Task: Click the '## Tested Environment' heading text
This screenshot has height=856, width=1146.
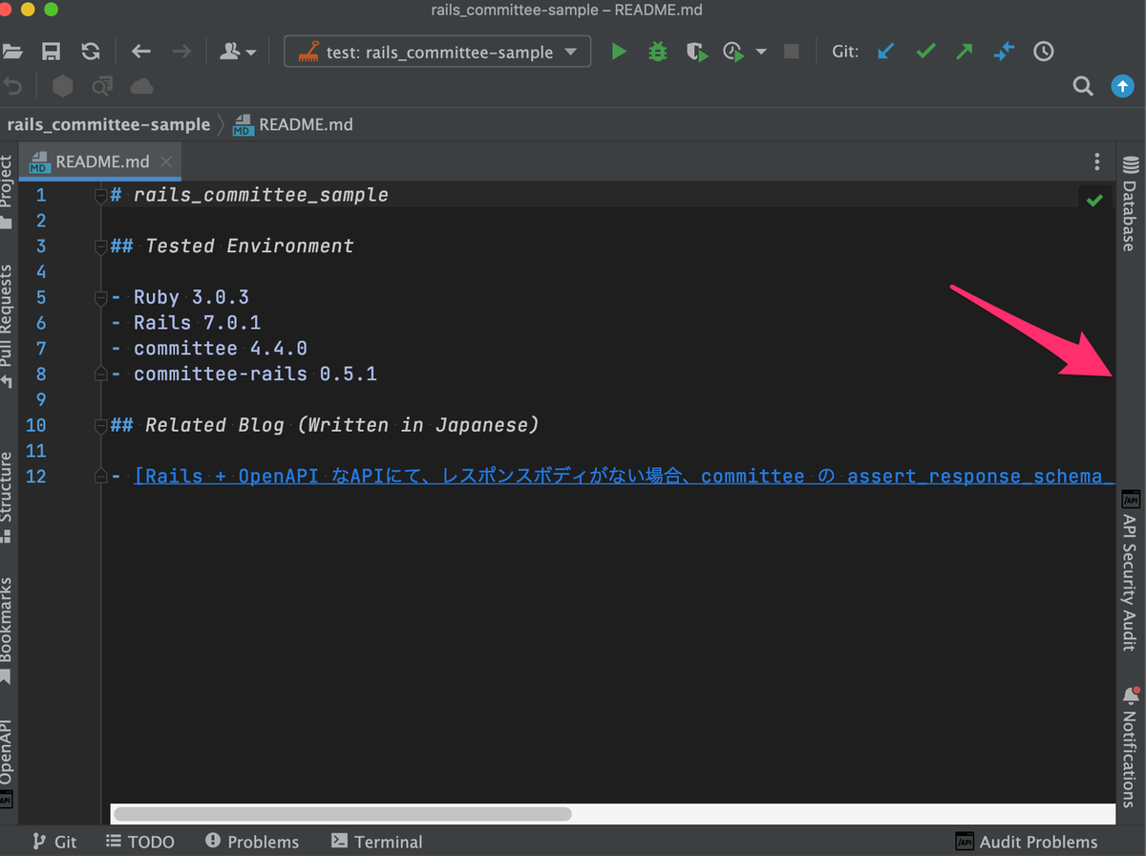Action: pyautogui.click(x=232, y=246)
